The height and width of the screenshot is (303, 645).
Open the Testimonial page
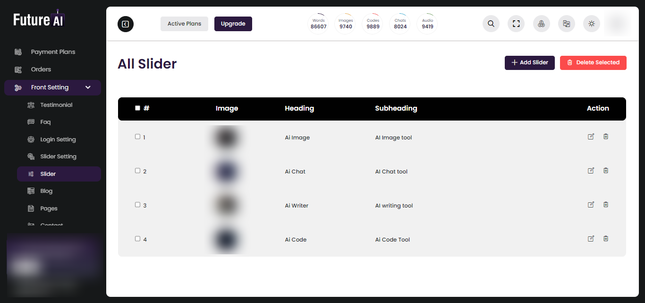tap(56, 104)
